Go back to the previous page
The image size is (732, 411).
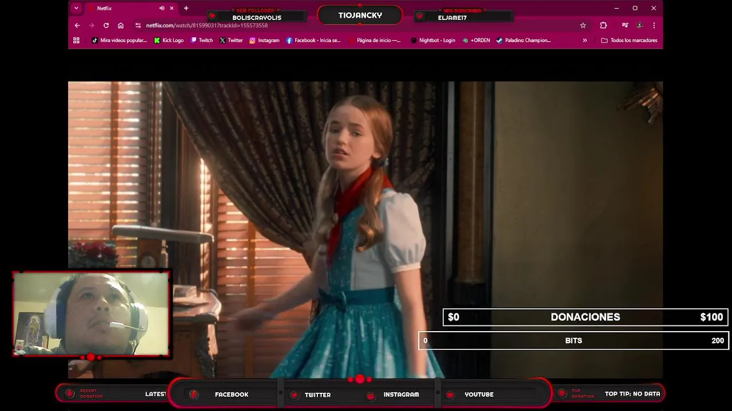tap(77, 25)
